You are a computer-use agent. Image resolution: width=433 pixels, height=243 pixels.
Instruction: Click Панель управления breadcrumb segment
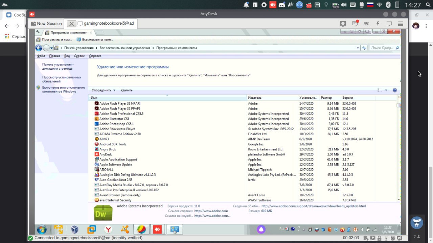tap(79, 48)
